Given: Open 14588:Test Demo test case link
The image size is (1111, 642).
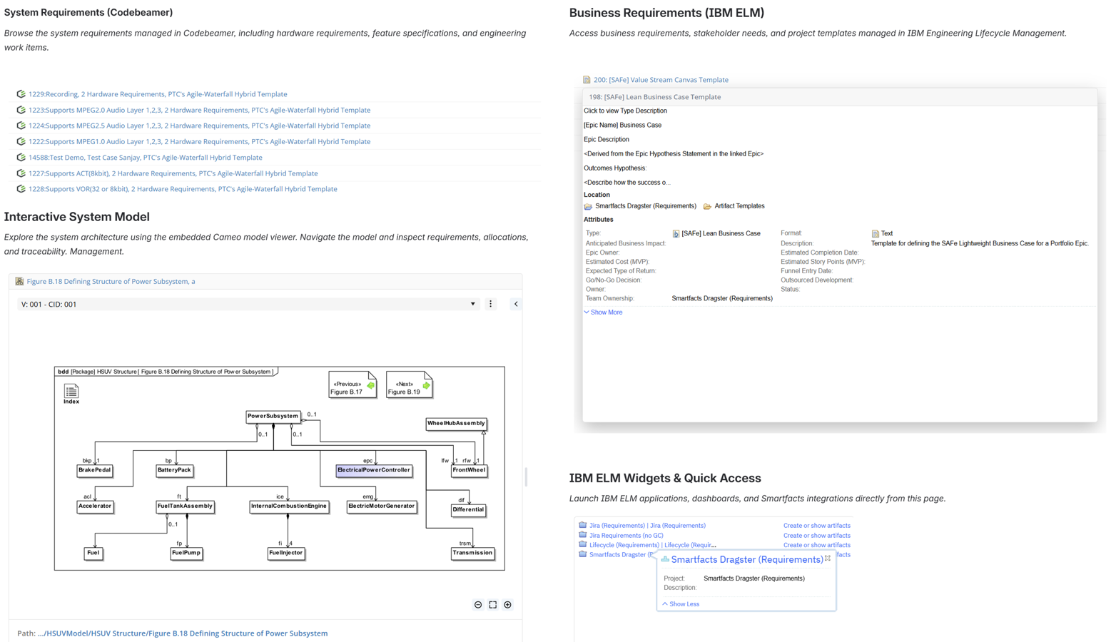Looking at the screenshot, I should pyautogui.click(x=145, y=158).
